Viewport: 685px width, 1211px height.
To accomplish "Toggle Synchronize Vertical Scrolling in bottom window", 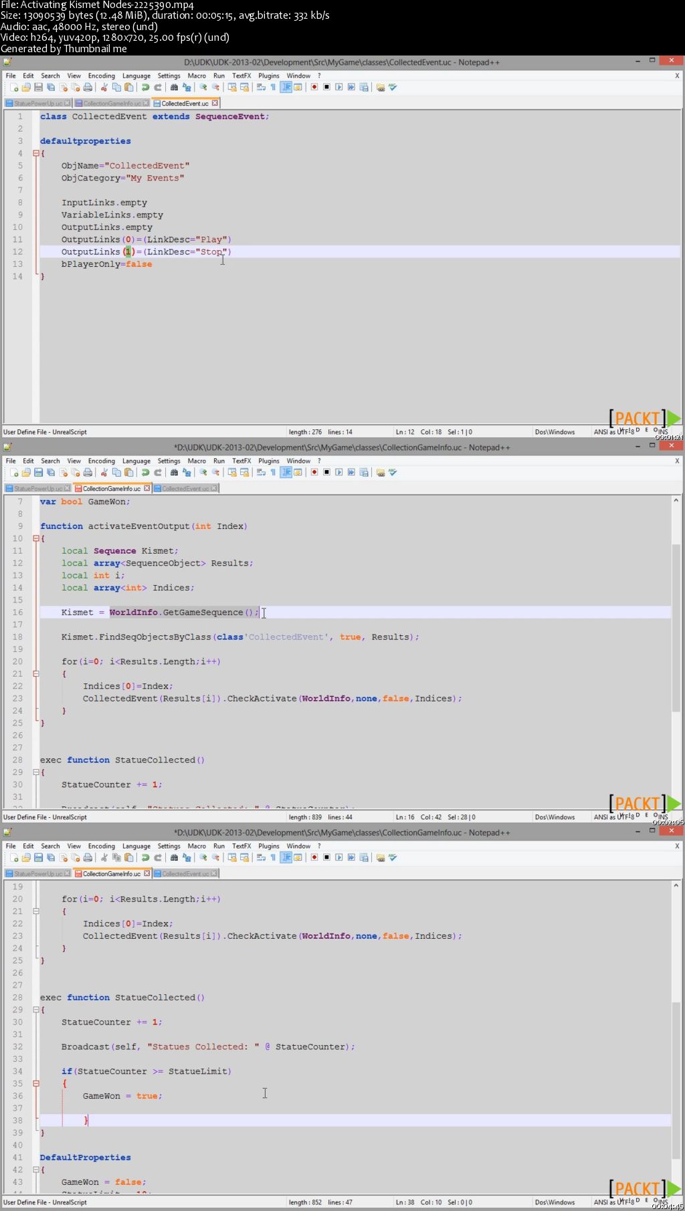I will [x=231, y=858].
